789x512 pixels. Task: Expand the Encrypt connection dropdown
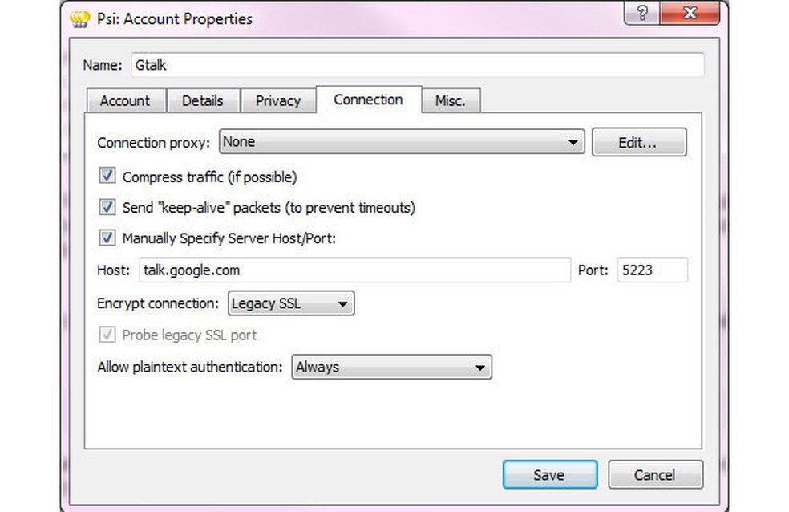pos(291,304)
